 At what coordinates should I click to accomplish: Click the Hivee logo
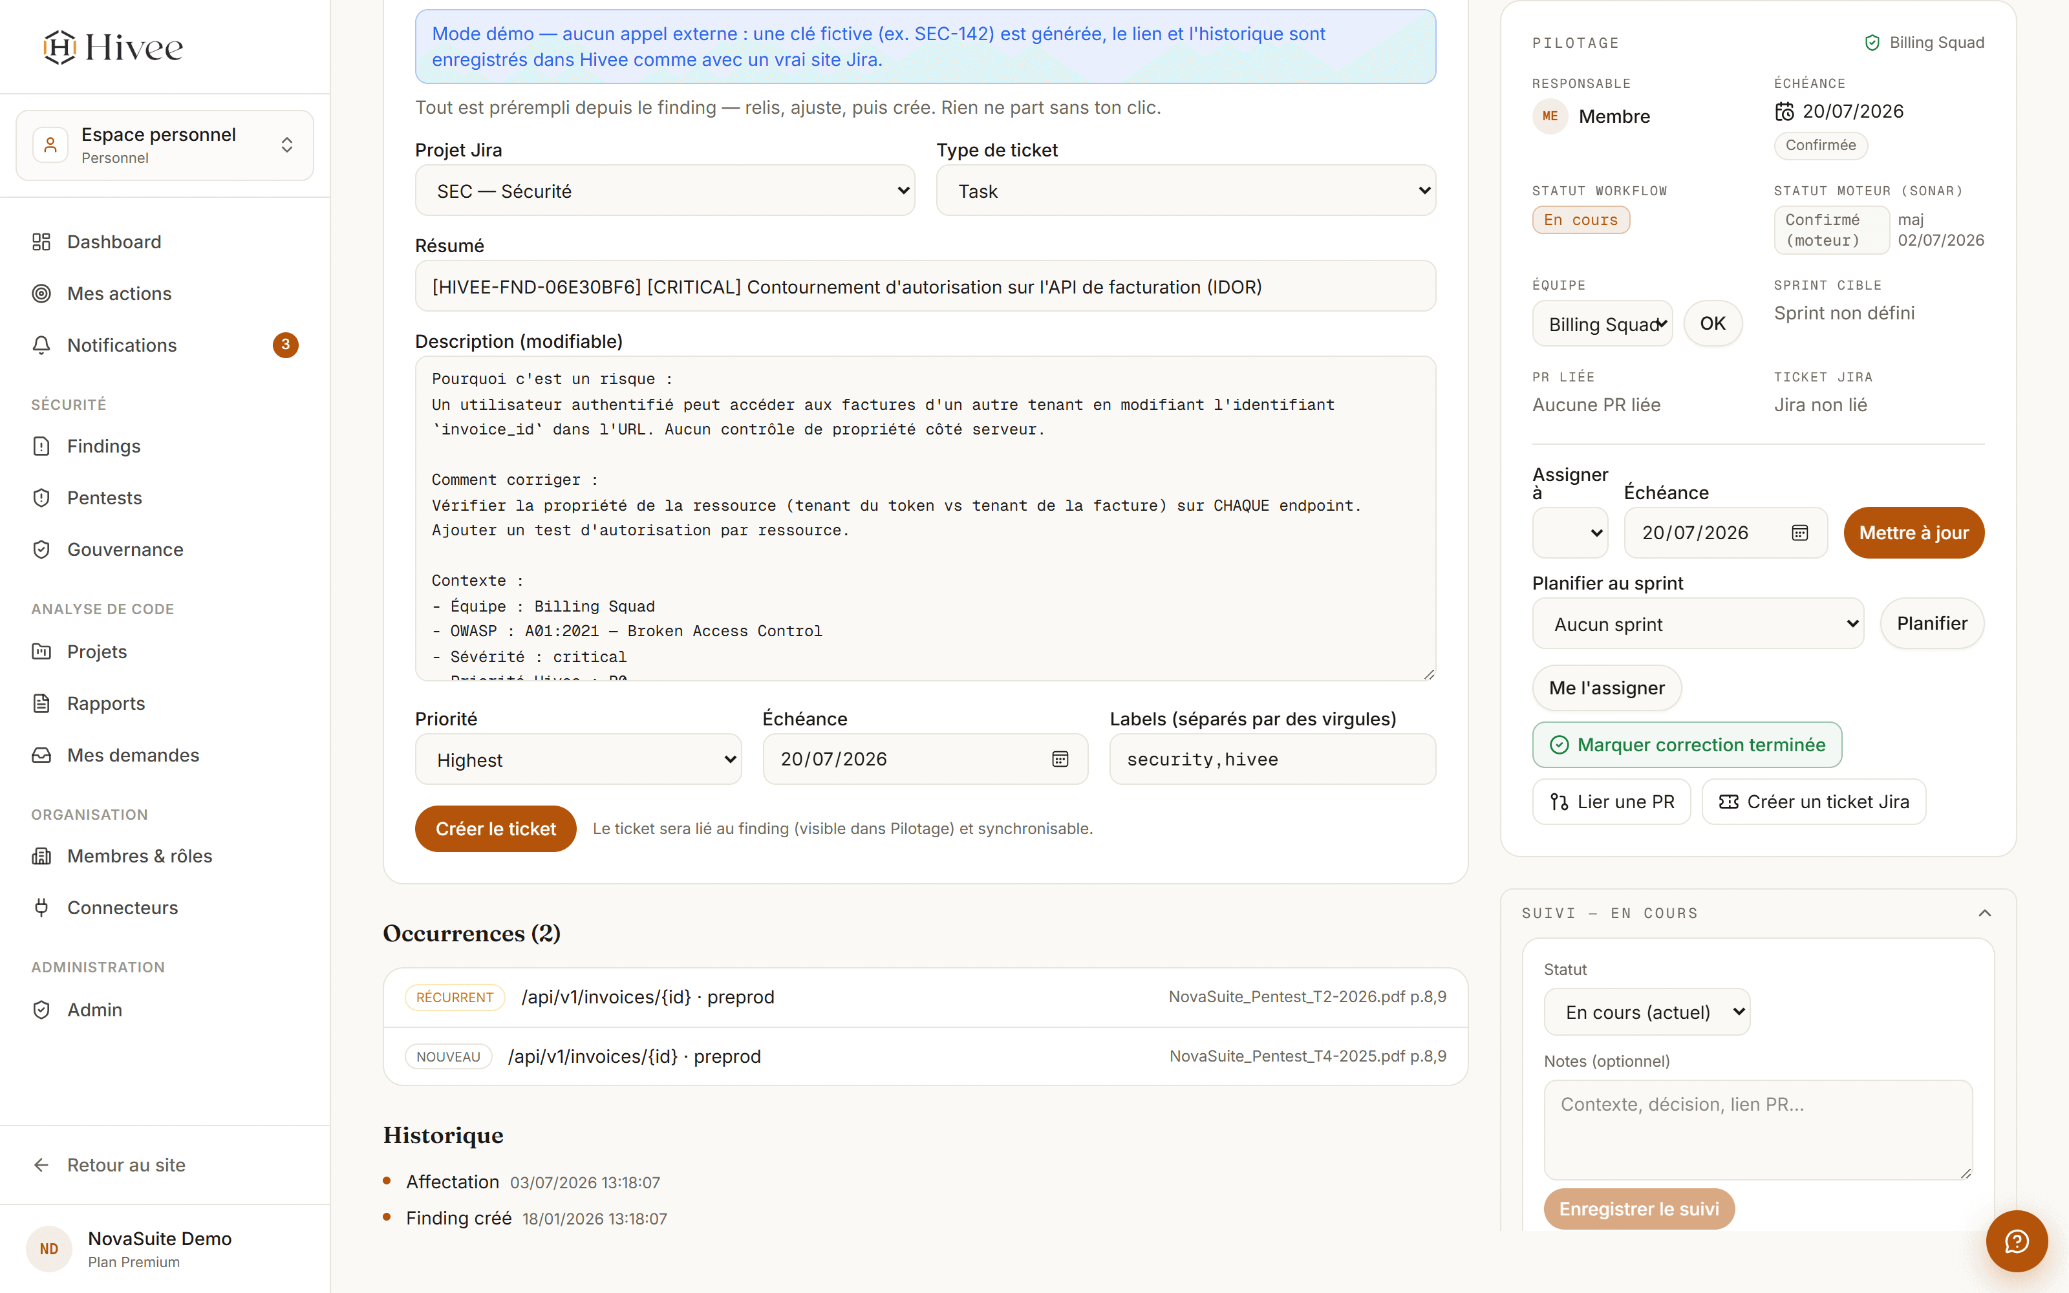pyautogui.click(x=113, y=47)
